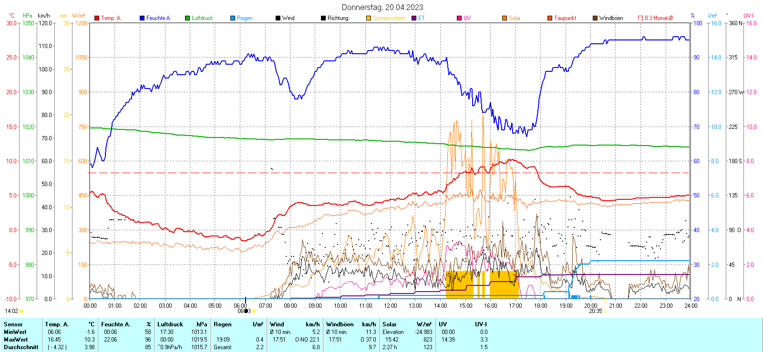
Task: Click the blue Feuchte A. legend square
Action: pyautogui.click(x=142, y=18)
